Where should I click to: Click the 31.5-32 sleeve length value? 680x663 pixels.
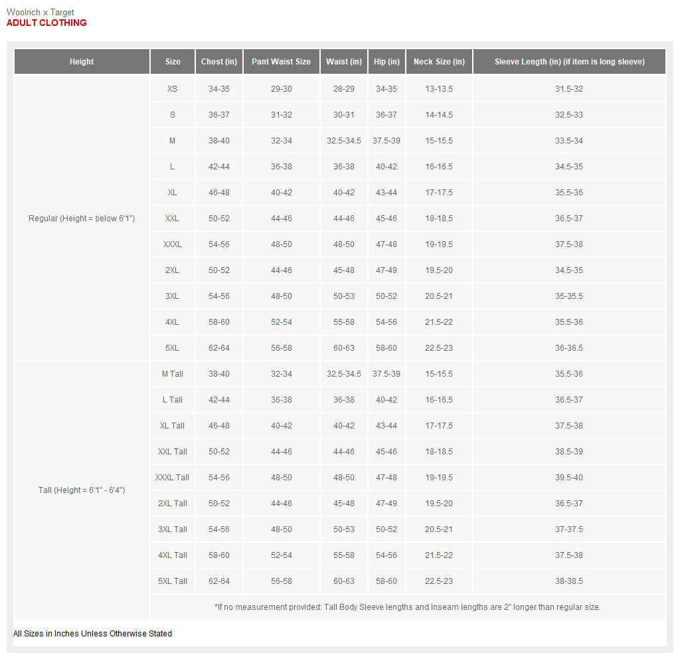pos(569,89)
